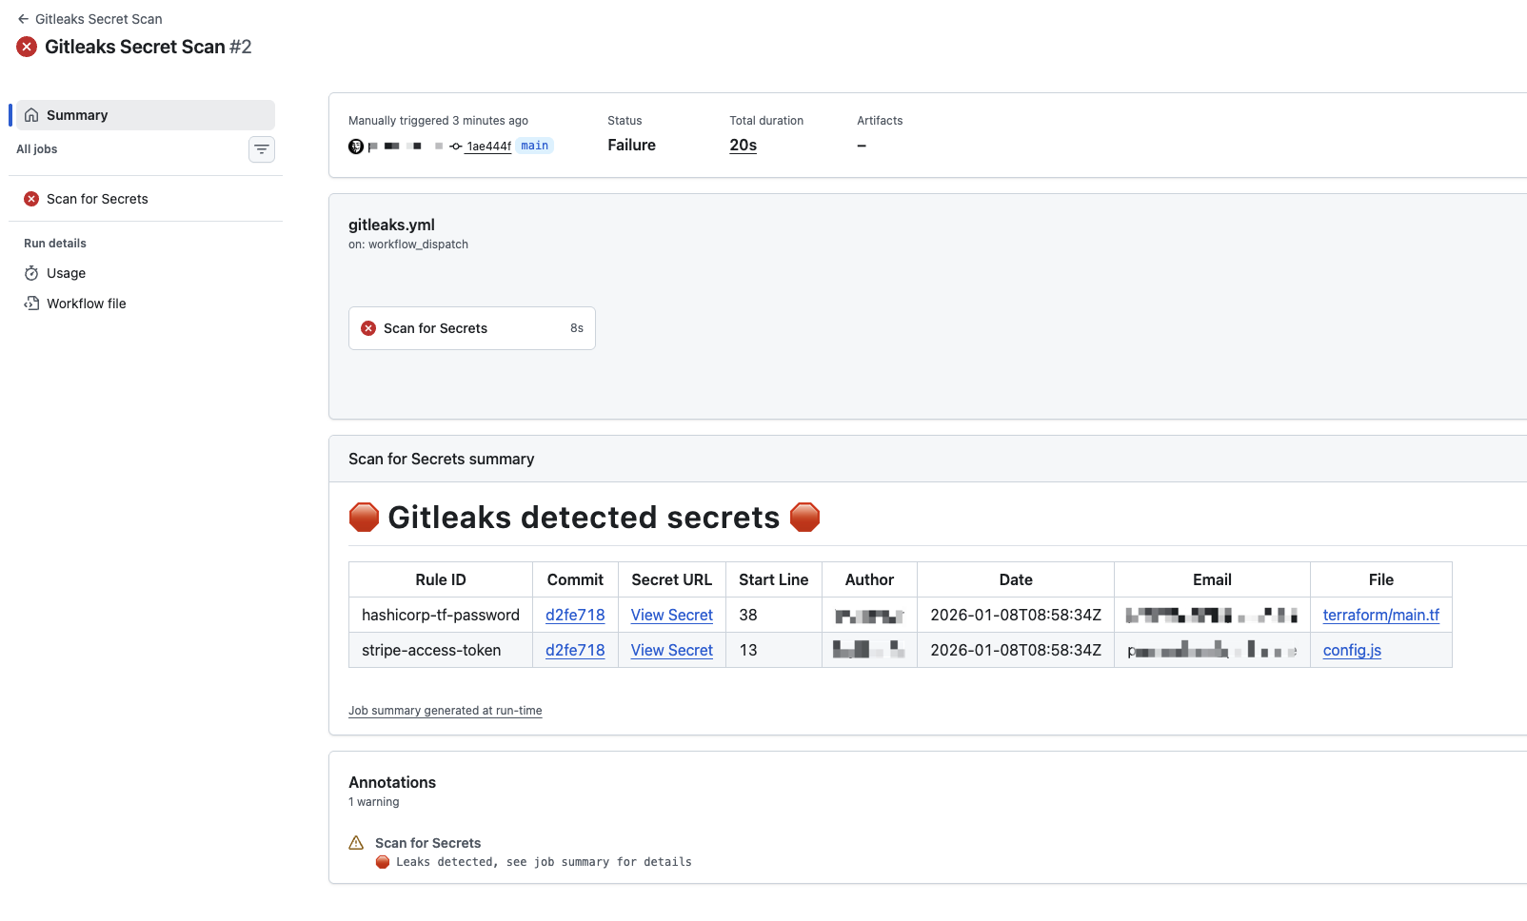Click the warning triangle in Annotations
The width and height of the screenshot is (1527, 921).
[x=356, y=843]
